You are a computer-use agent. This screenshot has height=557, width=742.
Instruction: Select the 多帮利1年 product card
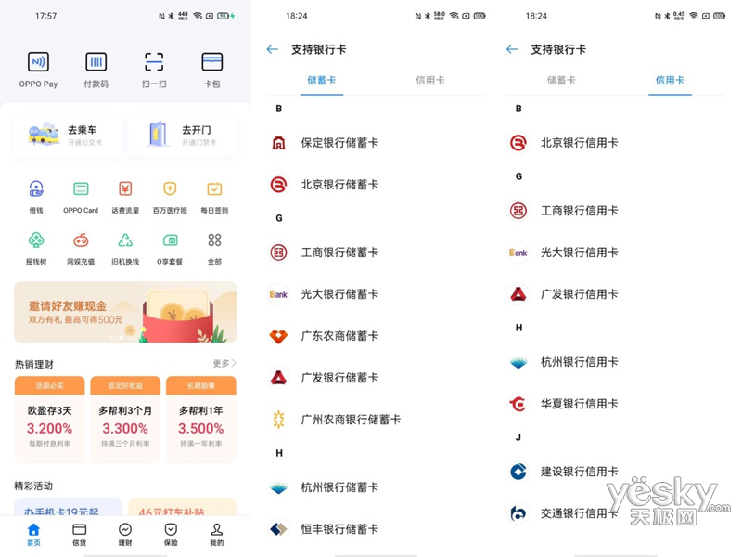click(201, 420)
